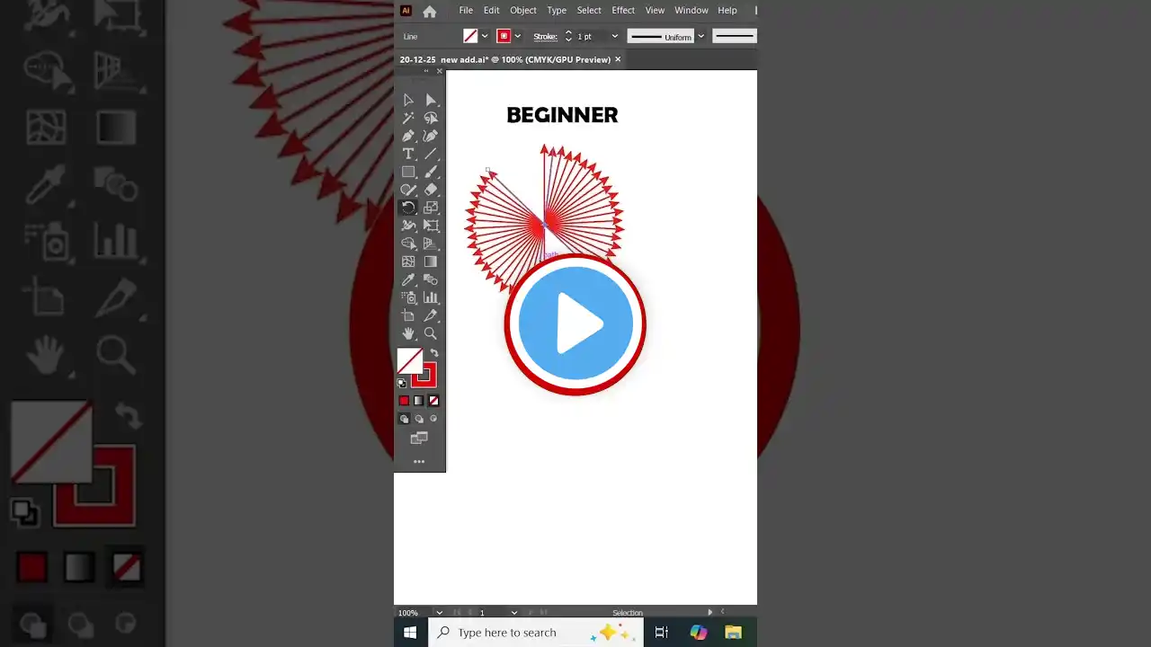The width and height of the screenshot is (1151, 647).
Task: Expand stroke weight dropdown
Action: coord(615,37)
